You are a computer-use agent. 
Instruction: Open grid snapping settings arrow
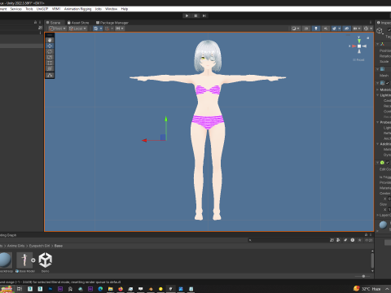pos(101,28)
